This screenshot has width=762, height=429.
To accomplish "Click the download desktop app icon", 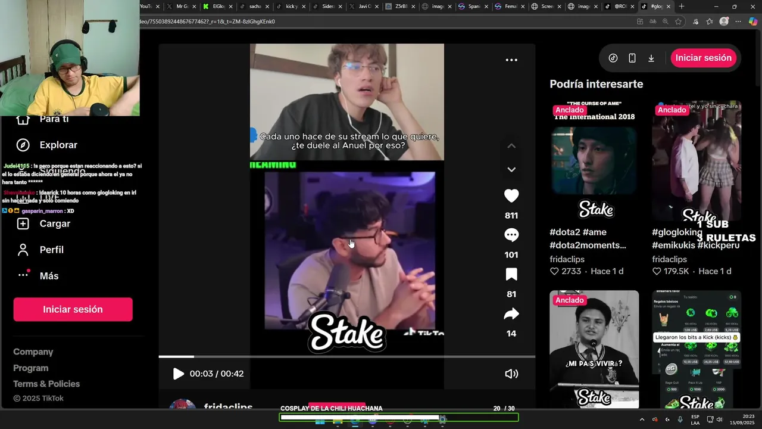I will pos(651,58).
